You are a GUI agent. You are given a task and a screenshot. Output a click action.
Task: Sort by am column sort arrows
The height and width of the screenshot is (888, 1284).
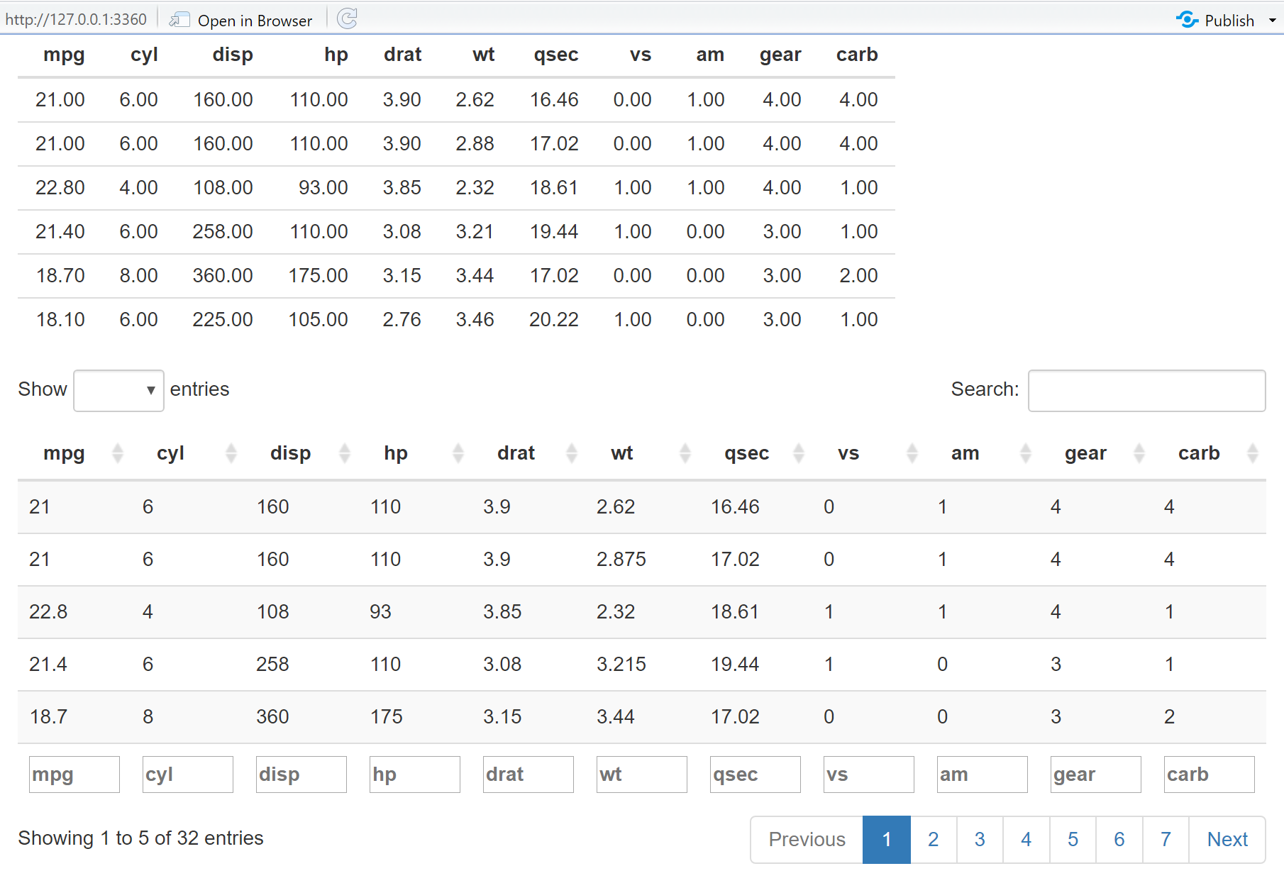(1026, 453)
